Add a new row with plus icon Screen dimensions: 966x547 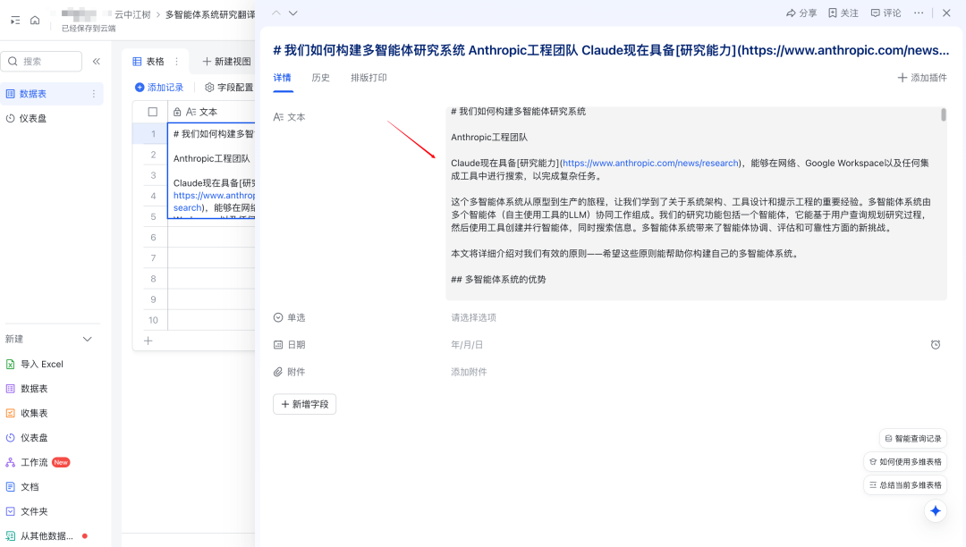tap(148, 341)
